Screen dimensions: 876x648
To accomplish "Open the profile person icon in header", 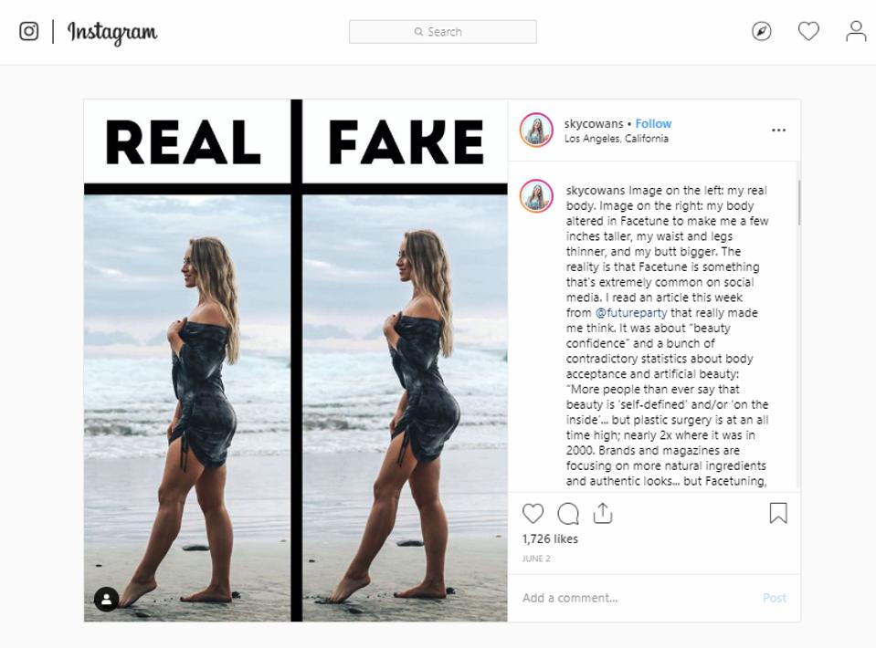I will tap(856, 31).
